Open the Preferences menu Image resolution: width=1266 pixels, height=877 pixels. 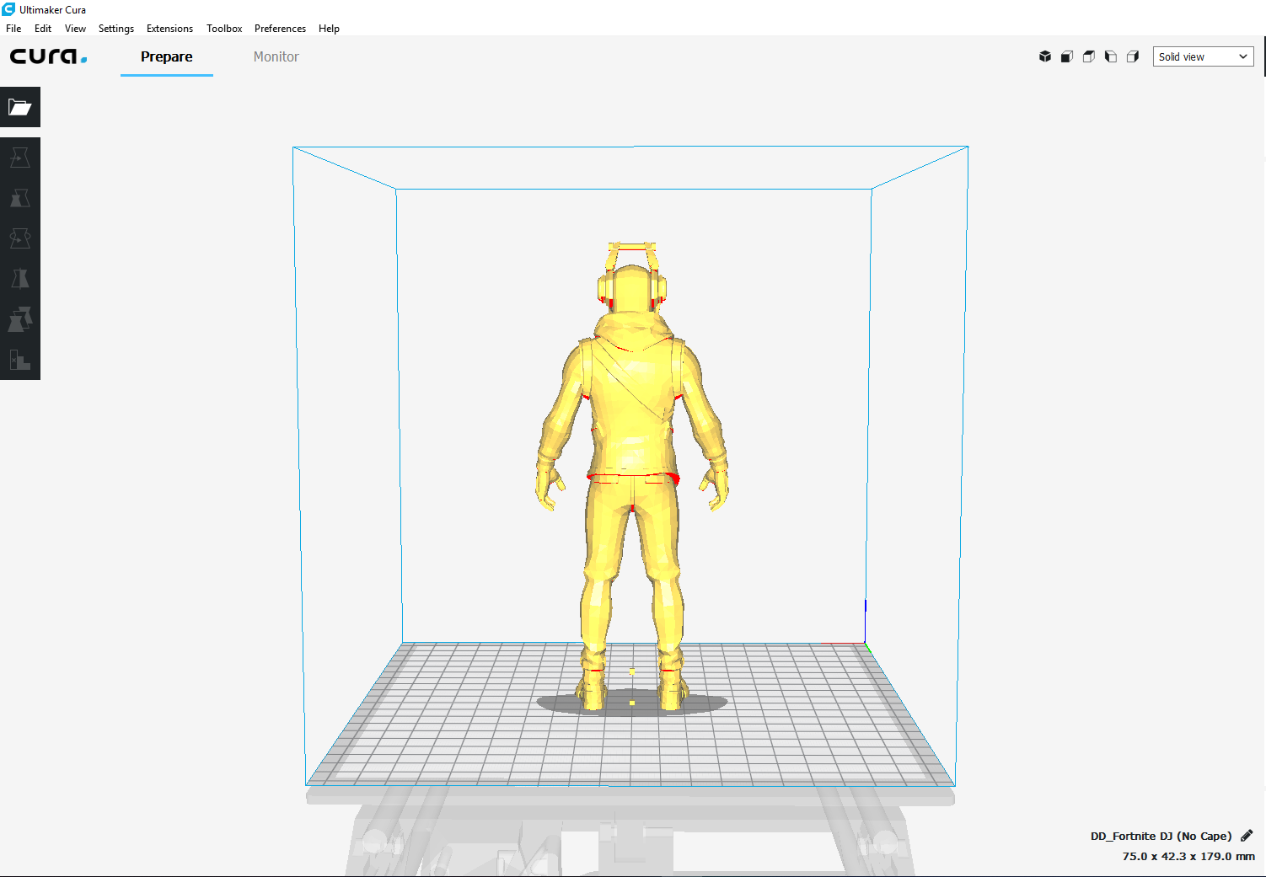pyautogui.click(x=280, y=29)
